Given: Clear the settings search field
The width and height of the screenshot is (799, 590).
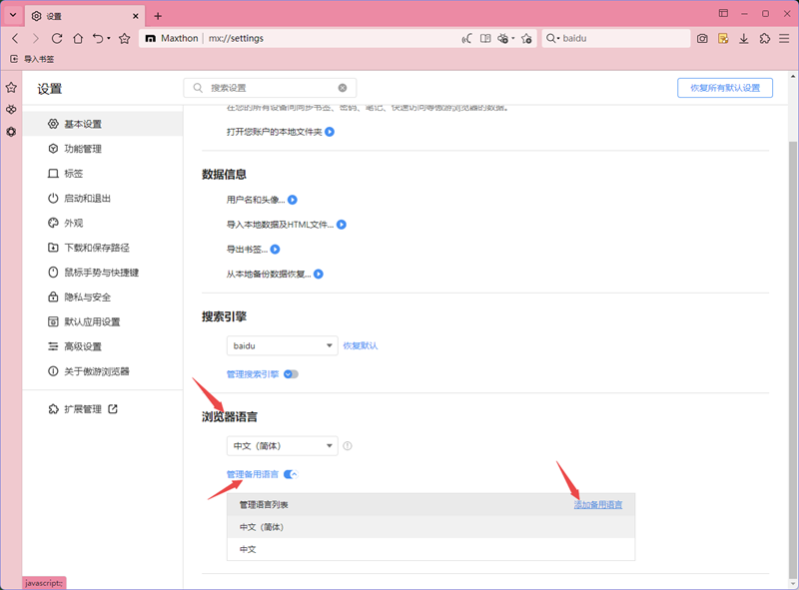Looking at the screenshot, I should click(x=343, y=88).
